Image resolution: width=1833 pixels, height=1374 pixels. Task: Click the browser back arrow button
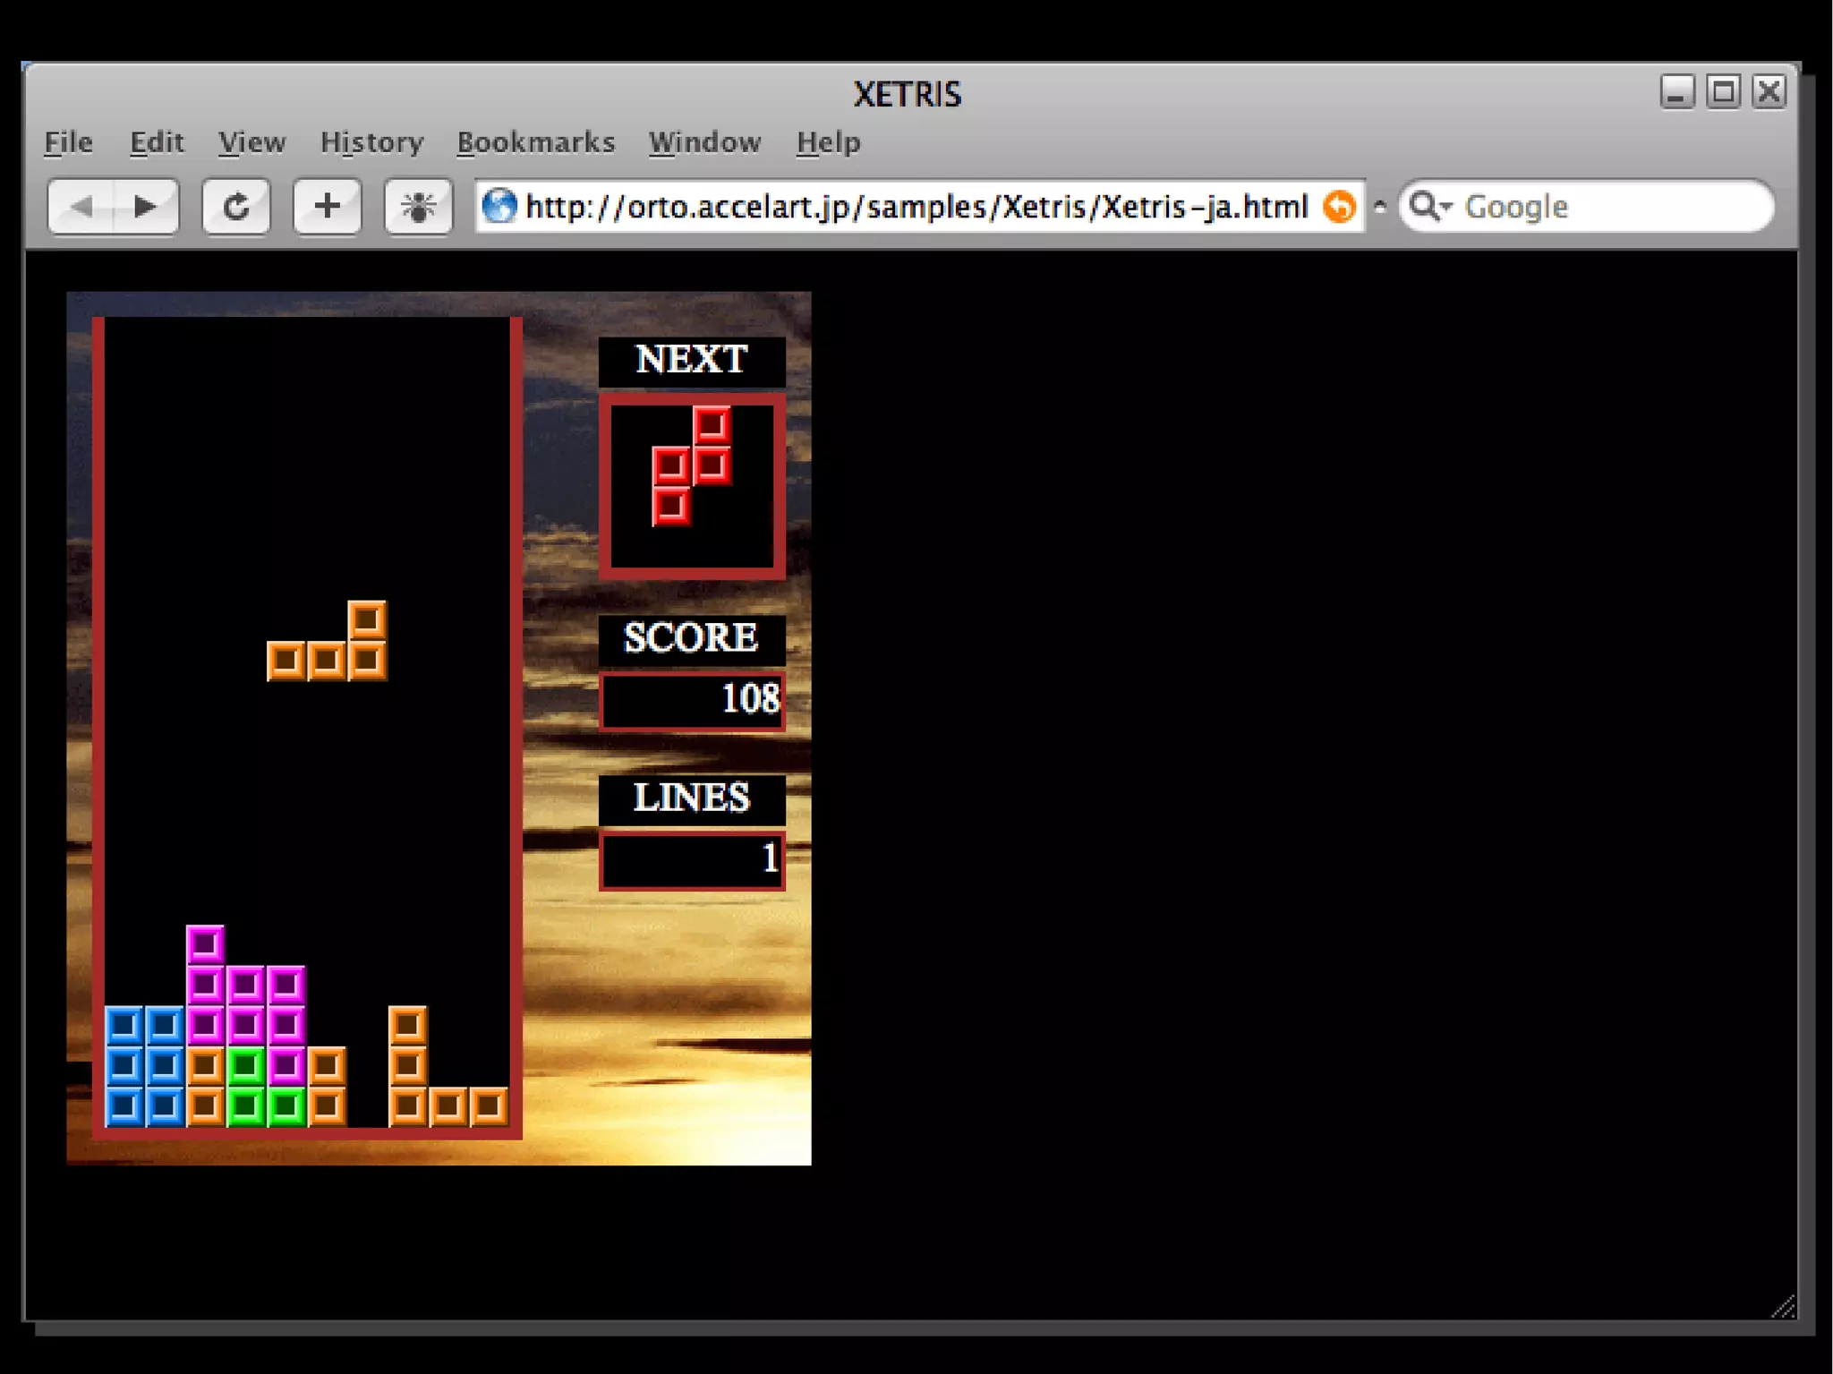[81, 207]
